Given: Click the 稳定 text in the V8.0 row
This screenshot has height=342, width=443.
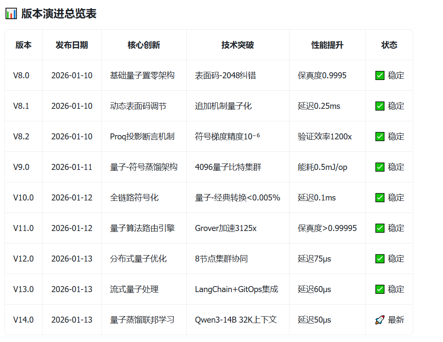Looking at the screenshot, I should (x=396, y=75).
